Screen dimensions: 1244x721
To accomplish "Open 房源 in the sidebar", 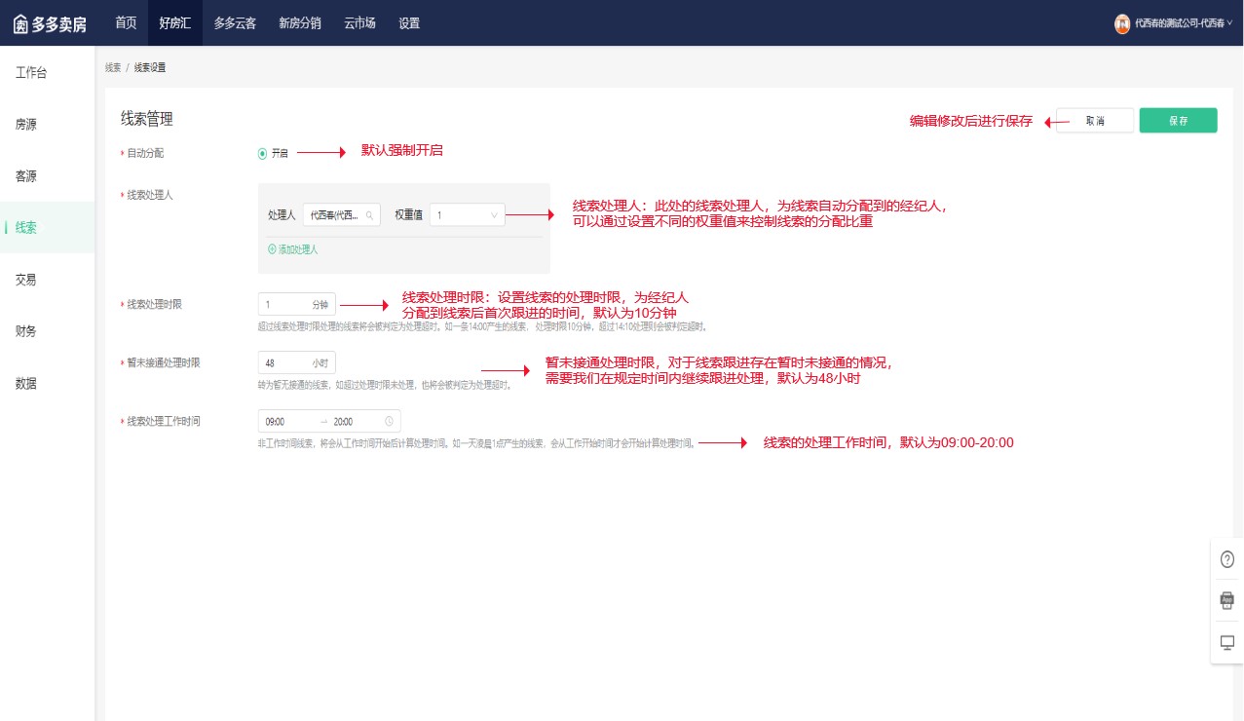I will pyautogui.click(x=26, y=125).
